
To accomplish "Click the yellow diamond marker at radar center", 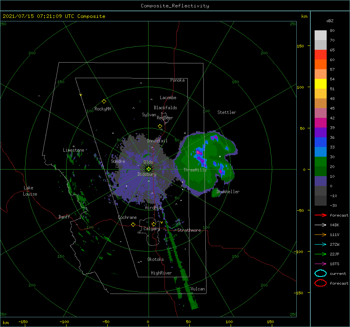I will (x=149, y=169).
